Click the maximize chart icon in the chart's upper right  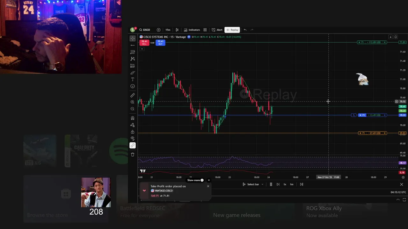[396, 37]
